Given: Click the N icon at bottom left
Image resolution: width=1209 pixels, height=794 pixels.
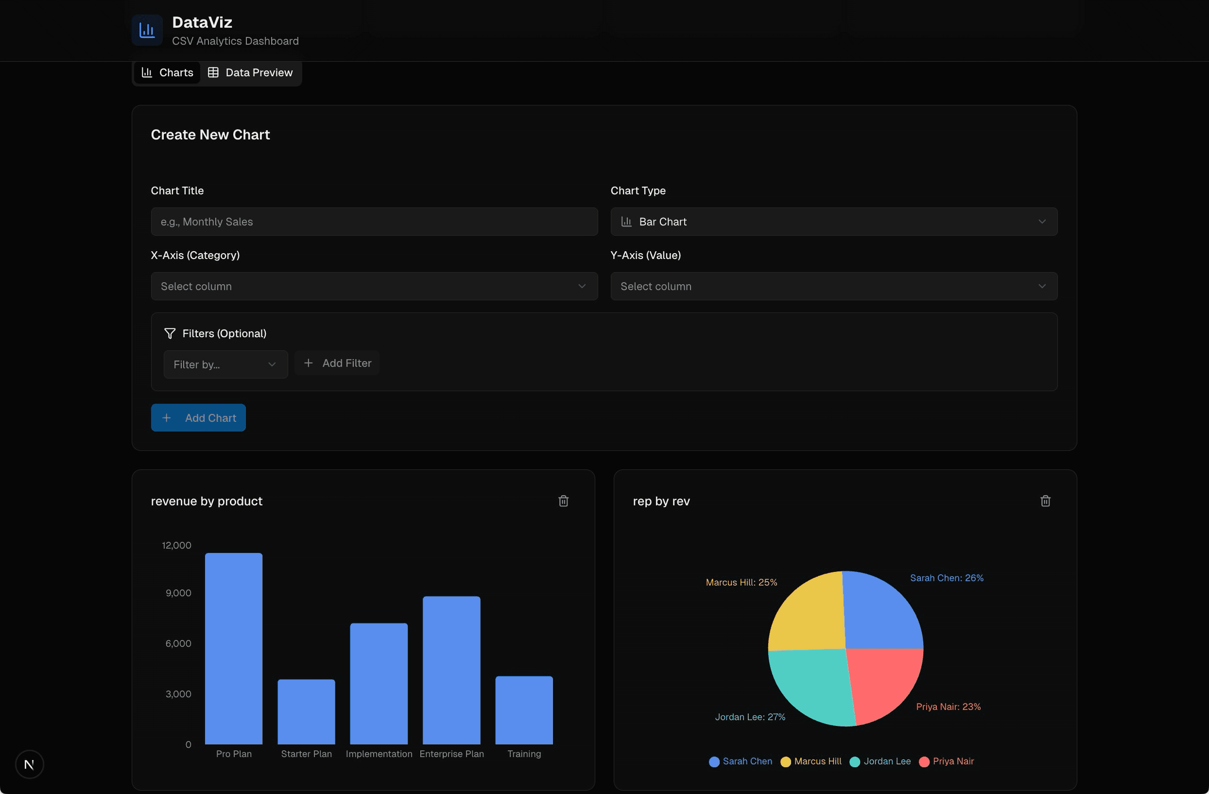Looking at the screenshot, I should coord(29,764).
